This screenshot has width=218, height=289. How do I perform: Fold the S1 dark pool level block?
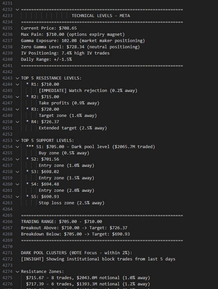pos(17,147)
